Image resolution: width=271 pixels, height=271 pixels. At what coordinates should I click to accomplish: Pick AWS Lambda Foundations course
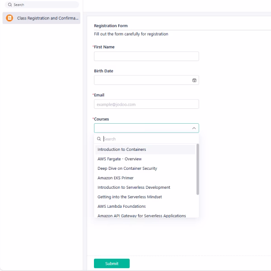click(121, 206)
